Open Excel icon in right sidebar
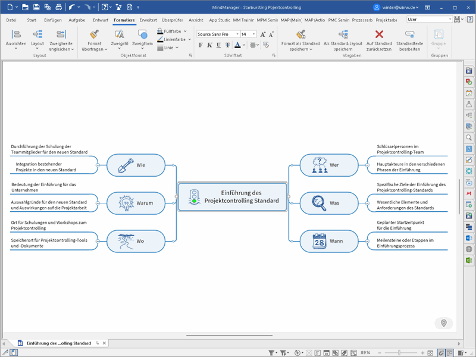Screen dimensions: 476x357 [x=469, y=260]
